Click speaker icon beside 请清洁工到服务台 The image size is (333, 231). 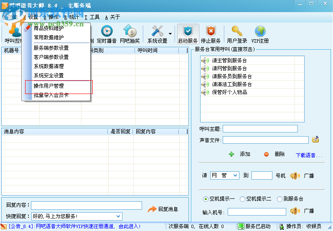[x=205, y=84]
